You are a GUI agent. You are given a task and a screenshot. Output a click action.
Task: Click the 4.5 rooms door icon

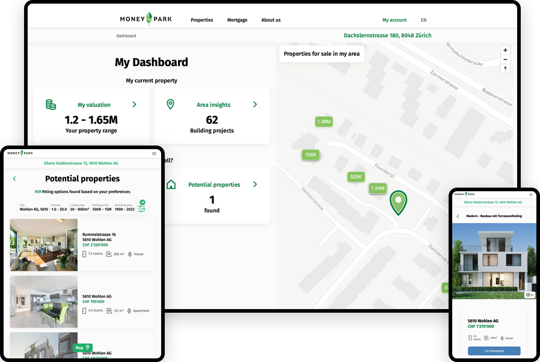coord(84,311)
